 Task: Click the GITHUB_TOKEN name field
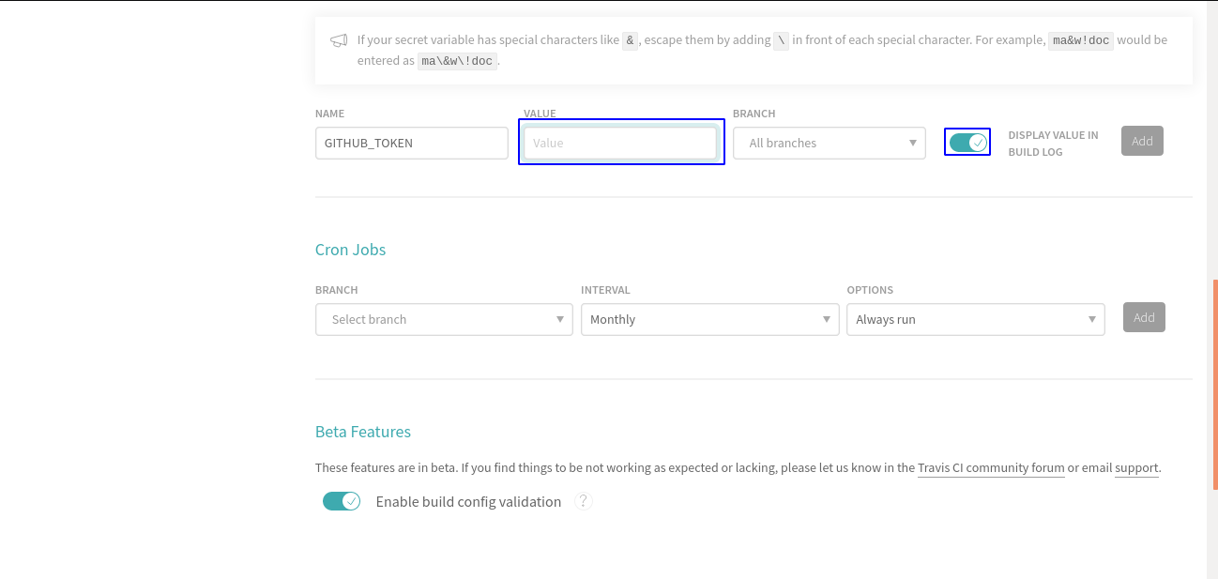[x=411, y=143]
